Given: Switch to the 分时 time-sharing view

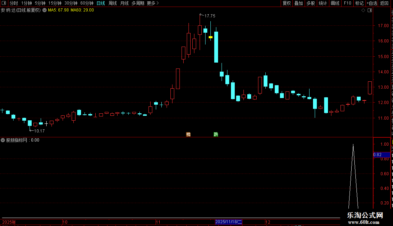Looking at the screenshot, I should (14, 3).
